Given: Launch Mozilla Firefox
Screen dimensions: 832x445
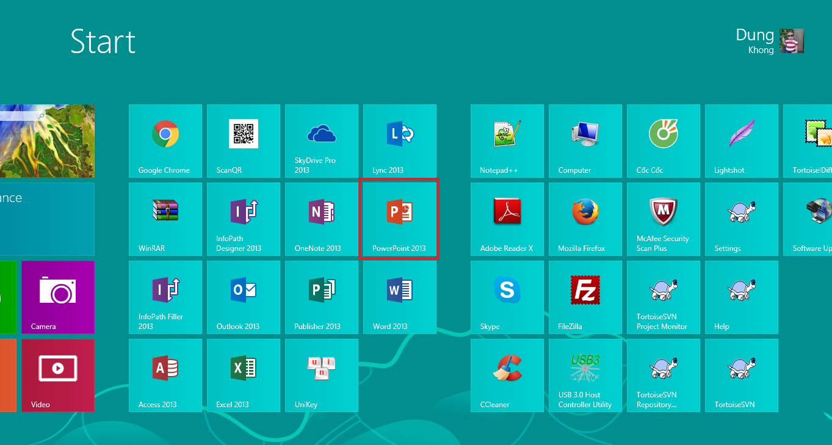Looking at the screenshot, I should point(585,219).
